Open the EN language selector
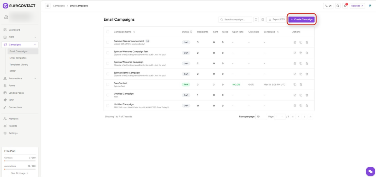This screenshot has height=177, width=376. tap(328, 6)
